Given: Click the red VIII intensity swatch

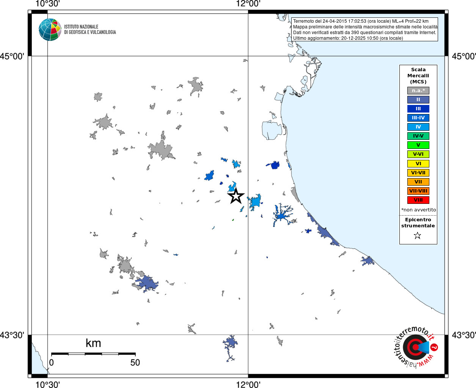Looking at the screenshot, I should 418,200.
